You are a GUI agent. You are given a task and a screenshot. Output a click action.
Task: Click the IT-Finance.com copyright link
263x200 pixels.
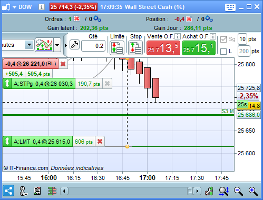26,168
